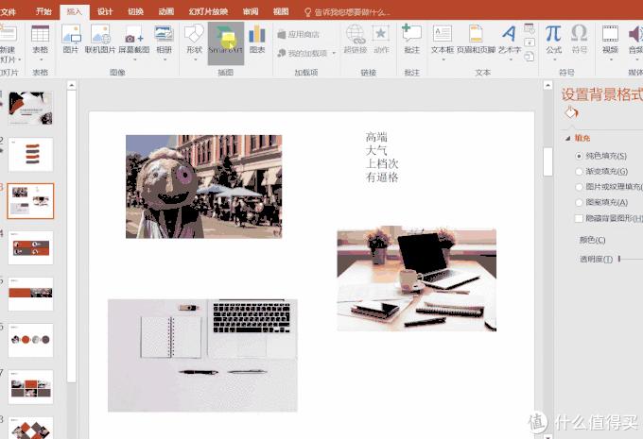Select slide 4 thumbnail
The width and height of the screenshot is (643, 439).
tap(31, 247)
